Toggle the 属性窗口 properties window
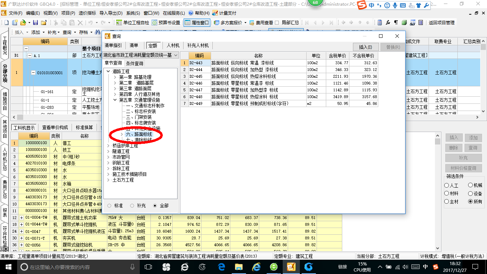This screenshot has height=274, width=487. pos(197,22)
